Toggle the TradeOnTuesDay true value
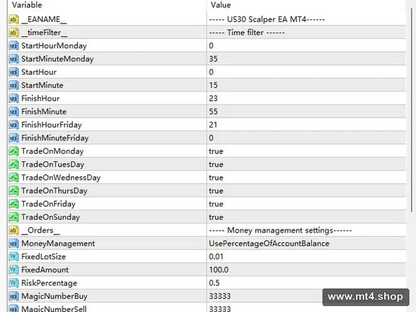This screenshot has height=312, width=416. coord(306,164)
